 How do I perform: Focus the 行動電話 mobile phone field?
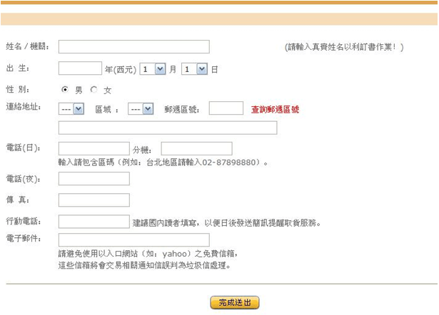(x=94, y=222)
